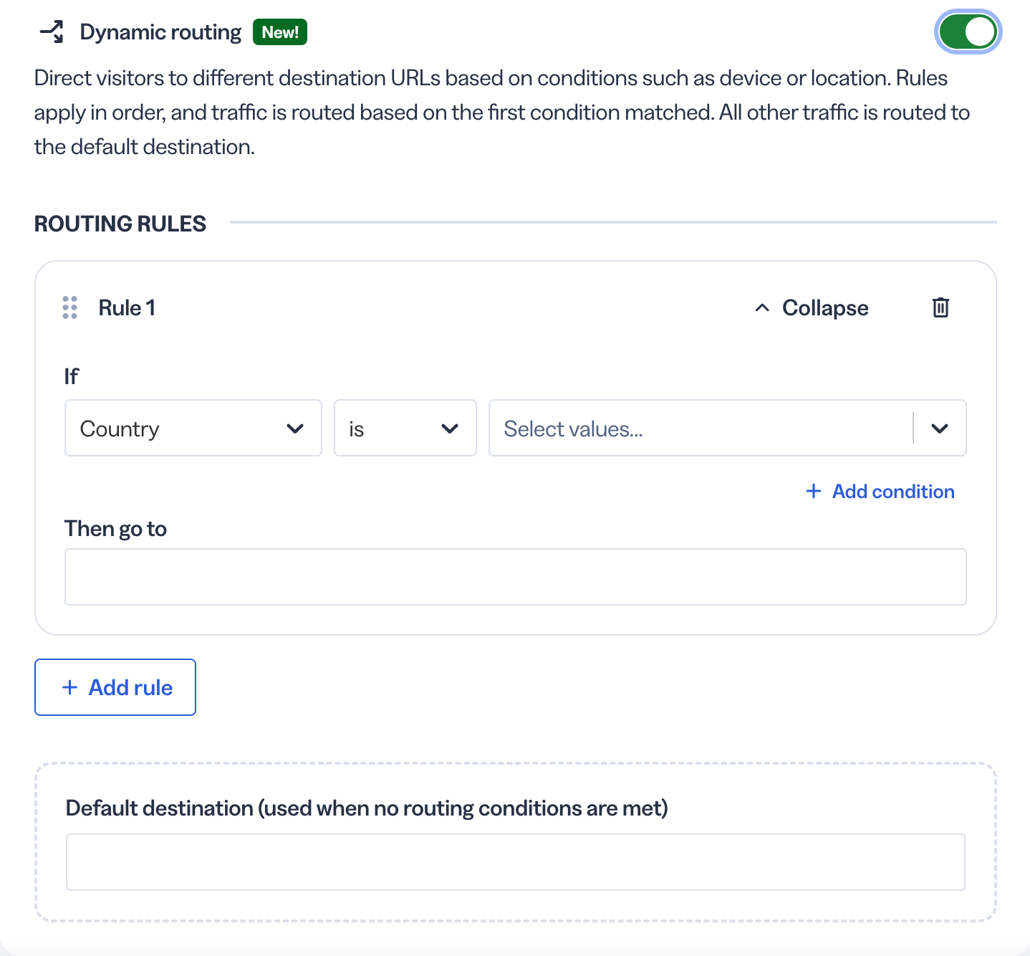Open the 'is' operator dropdown
Viewport: 1030px width, 956px height.
(405, 428)
